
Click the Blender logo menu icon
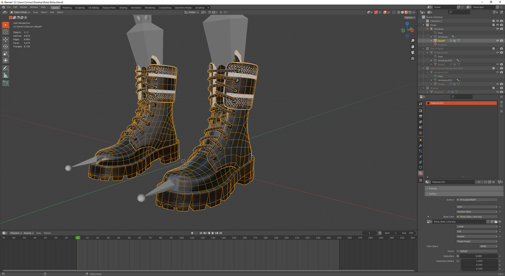[x=3, y=7]
